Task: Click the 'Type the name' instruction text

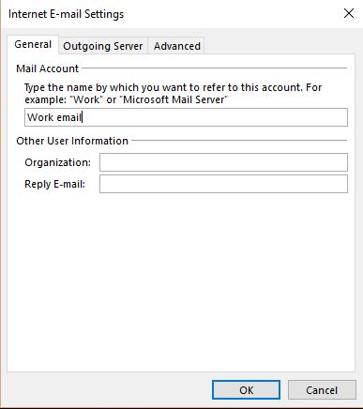Action: click(x=174, y=93)
